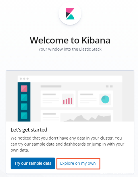Click the long gray title placeholder bar in illustration
Image resolution: width=138 pixels, height=177 pixels.
[x=51, y=86]
